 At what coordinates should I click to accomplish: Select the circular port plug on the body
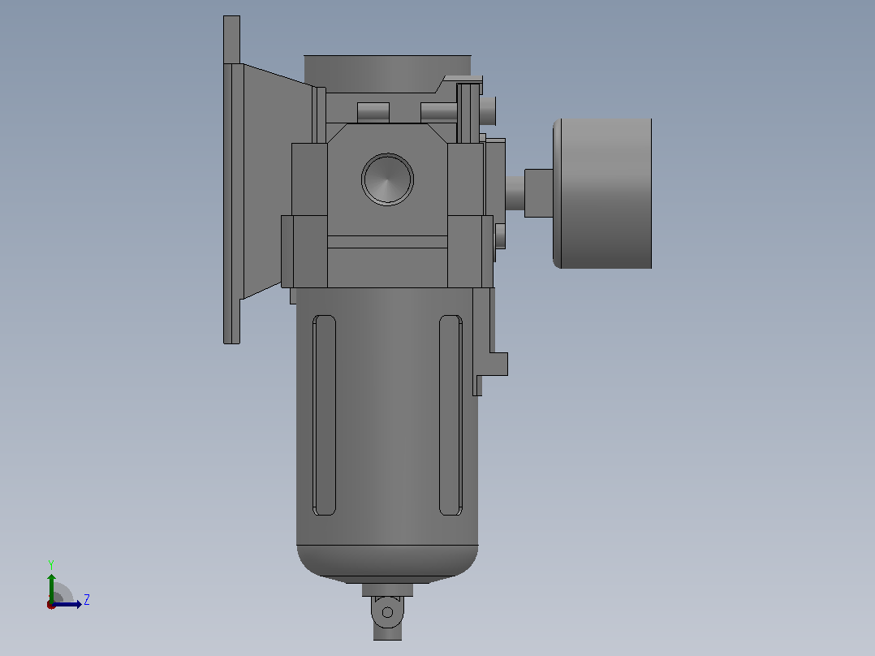387,179
